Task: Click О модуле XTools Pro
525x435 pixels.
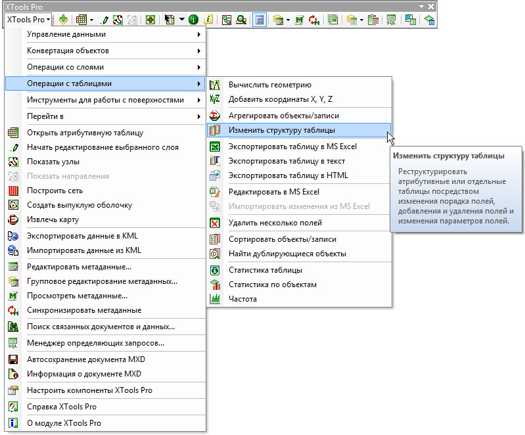Action: [64, 423]
